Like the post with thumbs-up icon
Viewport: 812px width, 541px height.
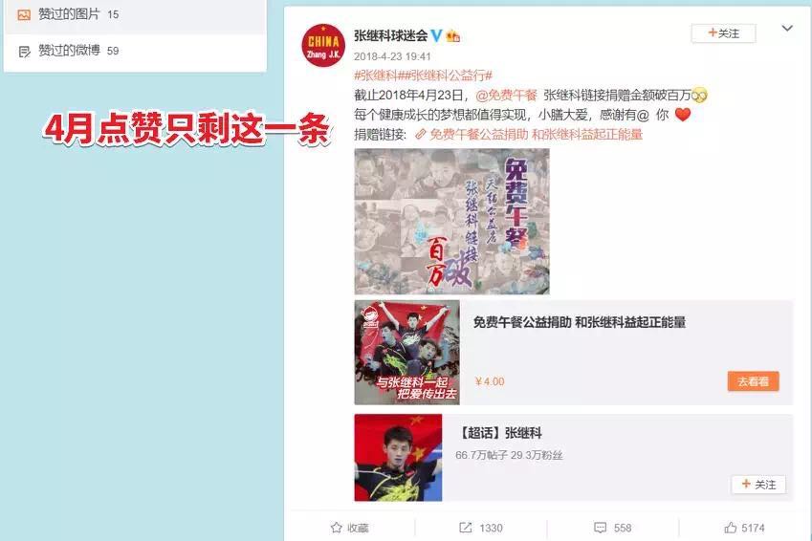click(x=730, y=528)
